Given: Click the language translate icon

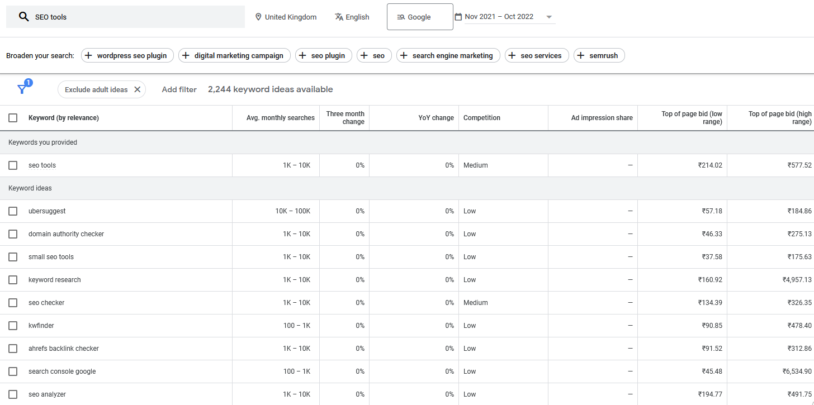Looking at the screenshot, I should (x=339, y=17).
